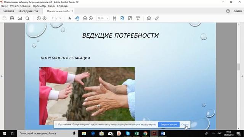Image resolution: width=244 pixels, height=137 pixels.
Task: Click the hands photo on slide
Action: (x=87, y=96)
